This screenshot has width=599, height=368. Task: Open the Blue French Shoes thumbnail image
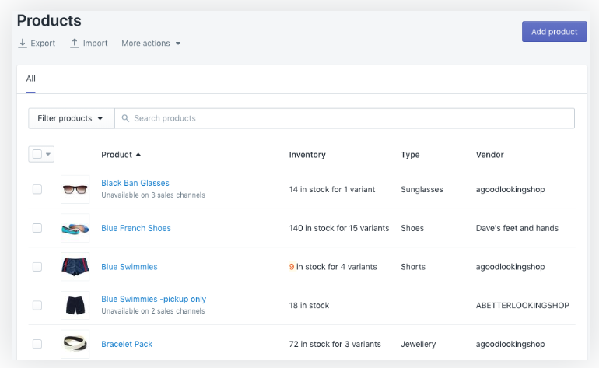pyautogui.click(x=75, y=228)
